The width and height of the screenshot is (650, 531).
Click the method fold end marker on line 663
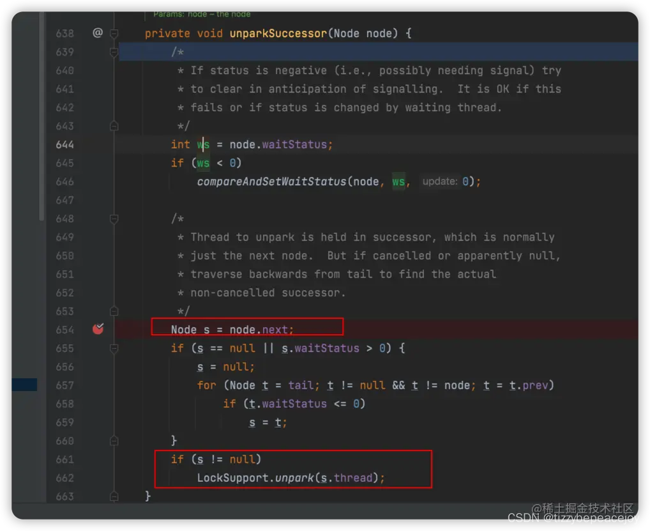click(x=114, y=496)
